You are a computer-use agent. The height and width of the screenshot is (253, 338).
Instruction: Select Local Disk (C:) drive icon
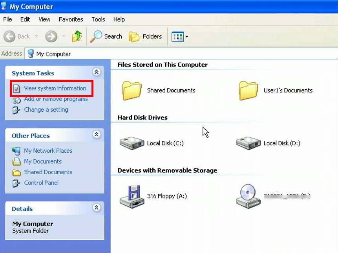132,143
